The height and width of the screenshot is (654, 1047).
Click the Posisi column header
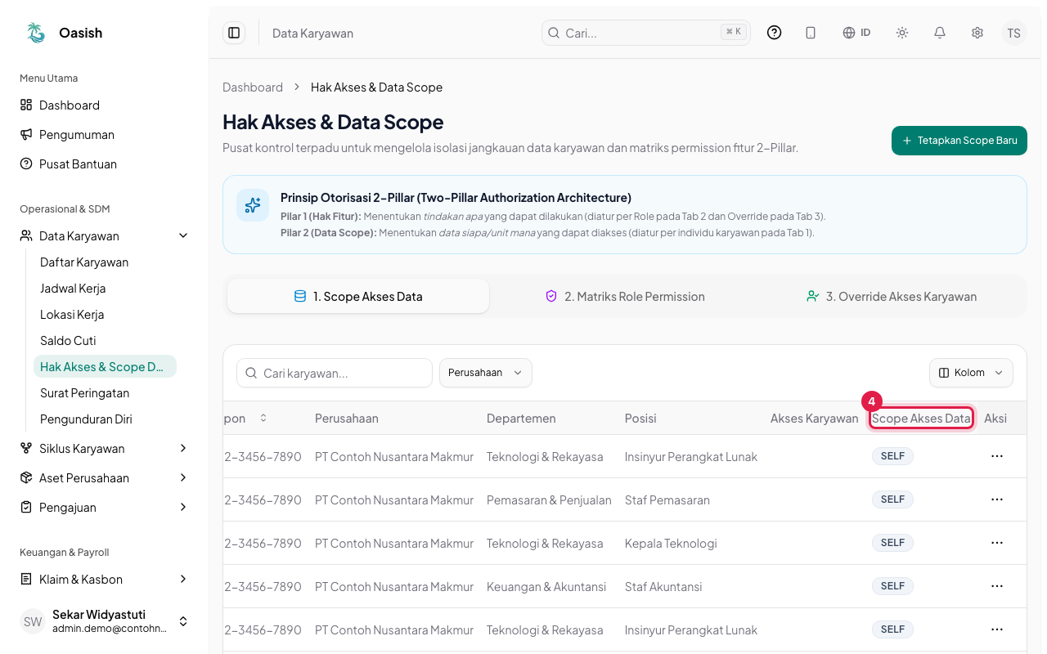pos(640,418)
